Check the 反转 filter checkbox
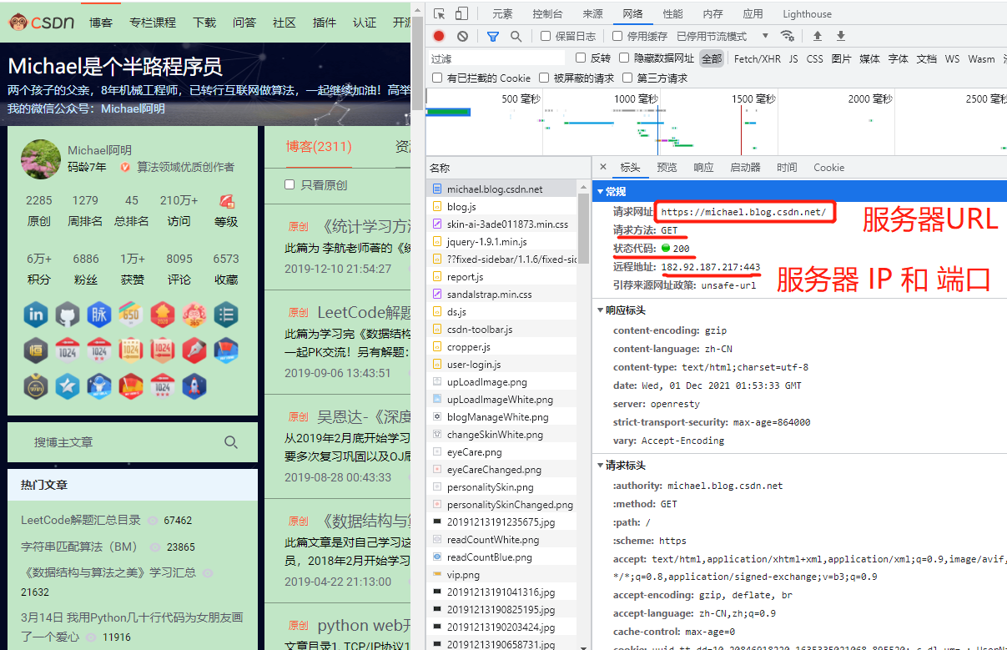The image size is (1007, 650). coord(581,58)
